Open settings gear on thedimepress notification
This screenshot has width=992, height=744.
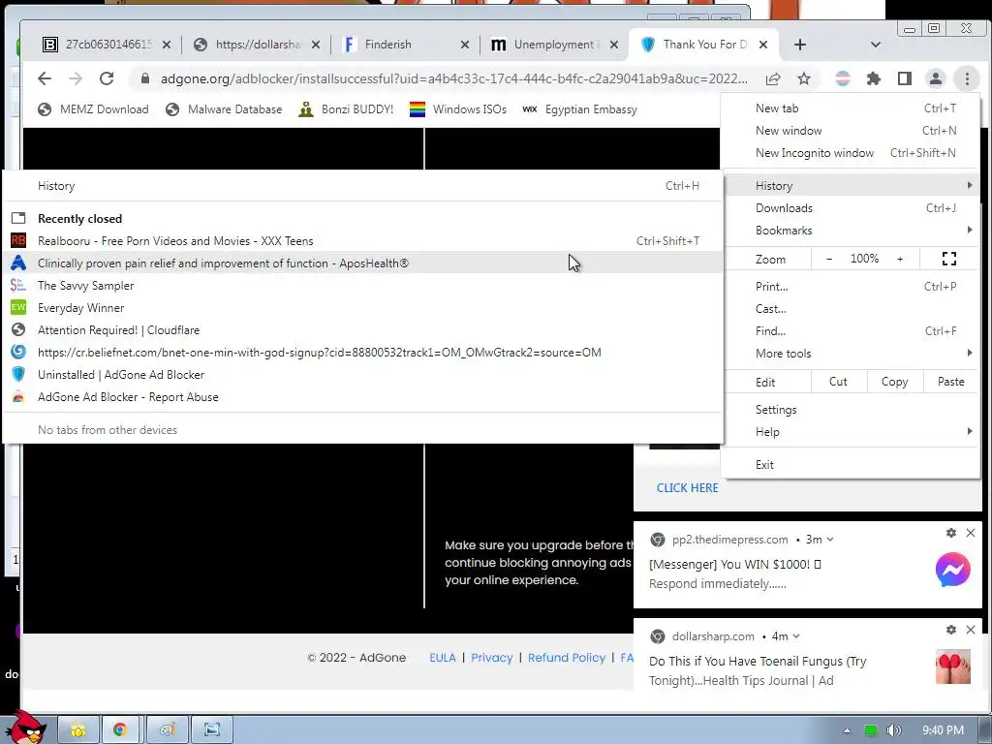(x=951, y=533)
